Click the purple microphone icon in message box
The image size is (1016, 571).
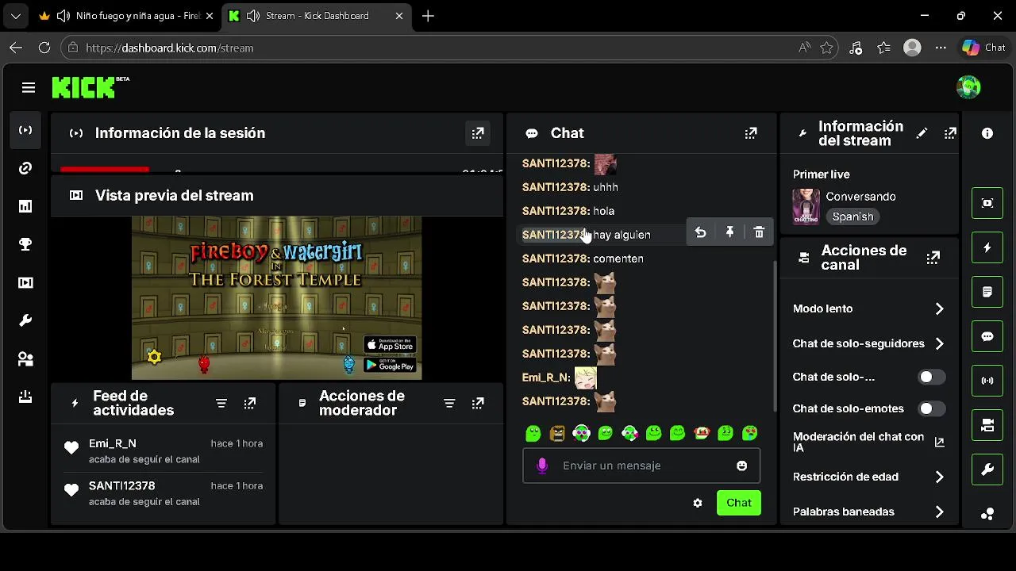click(x=542, y=466)
